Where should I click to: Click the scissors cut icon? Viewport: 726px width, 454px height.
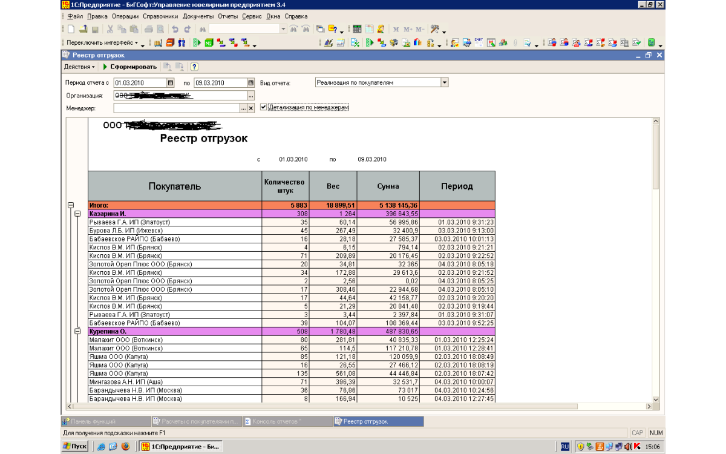coord(110,29)
